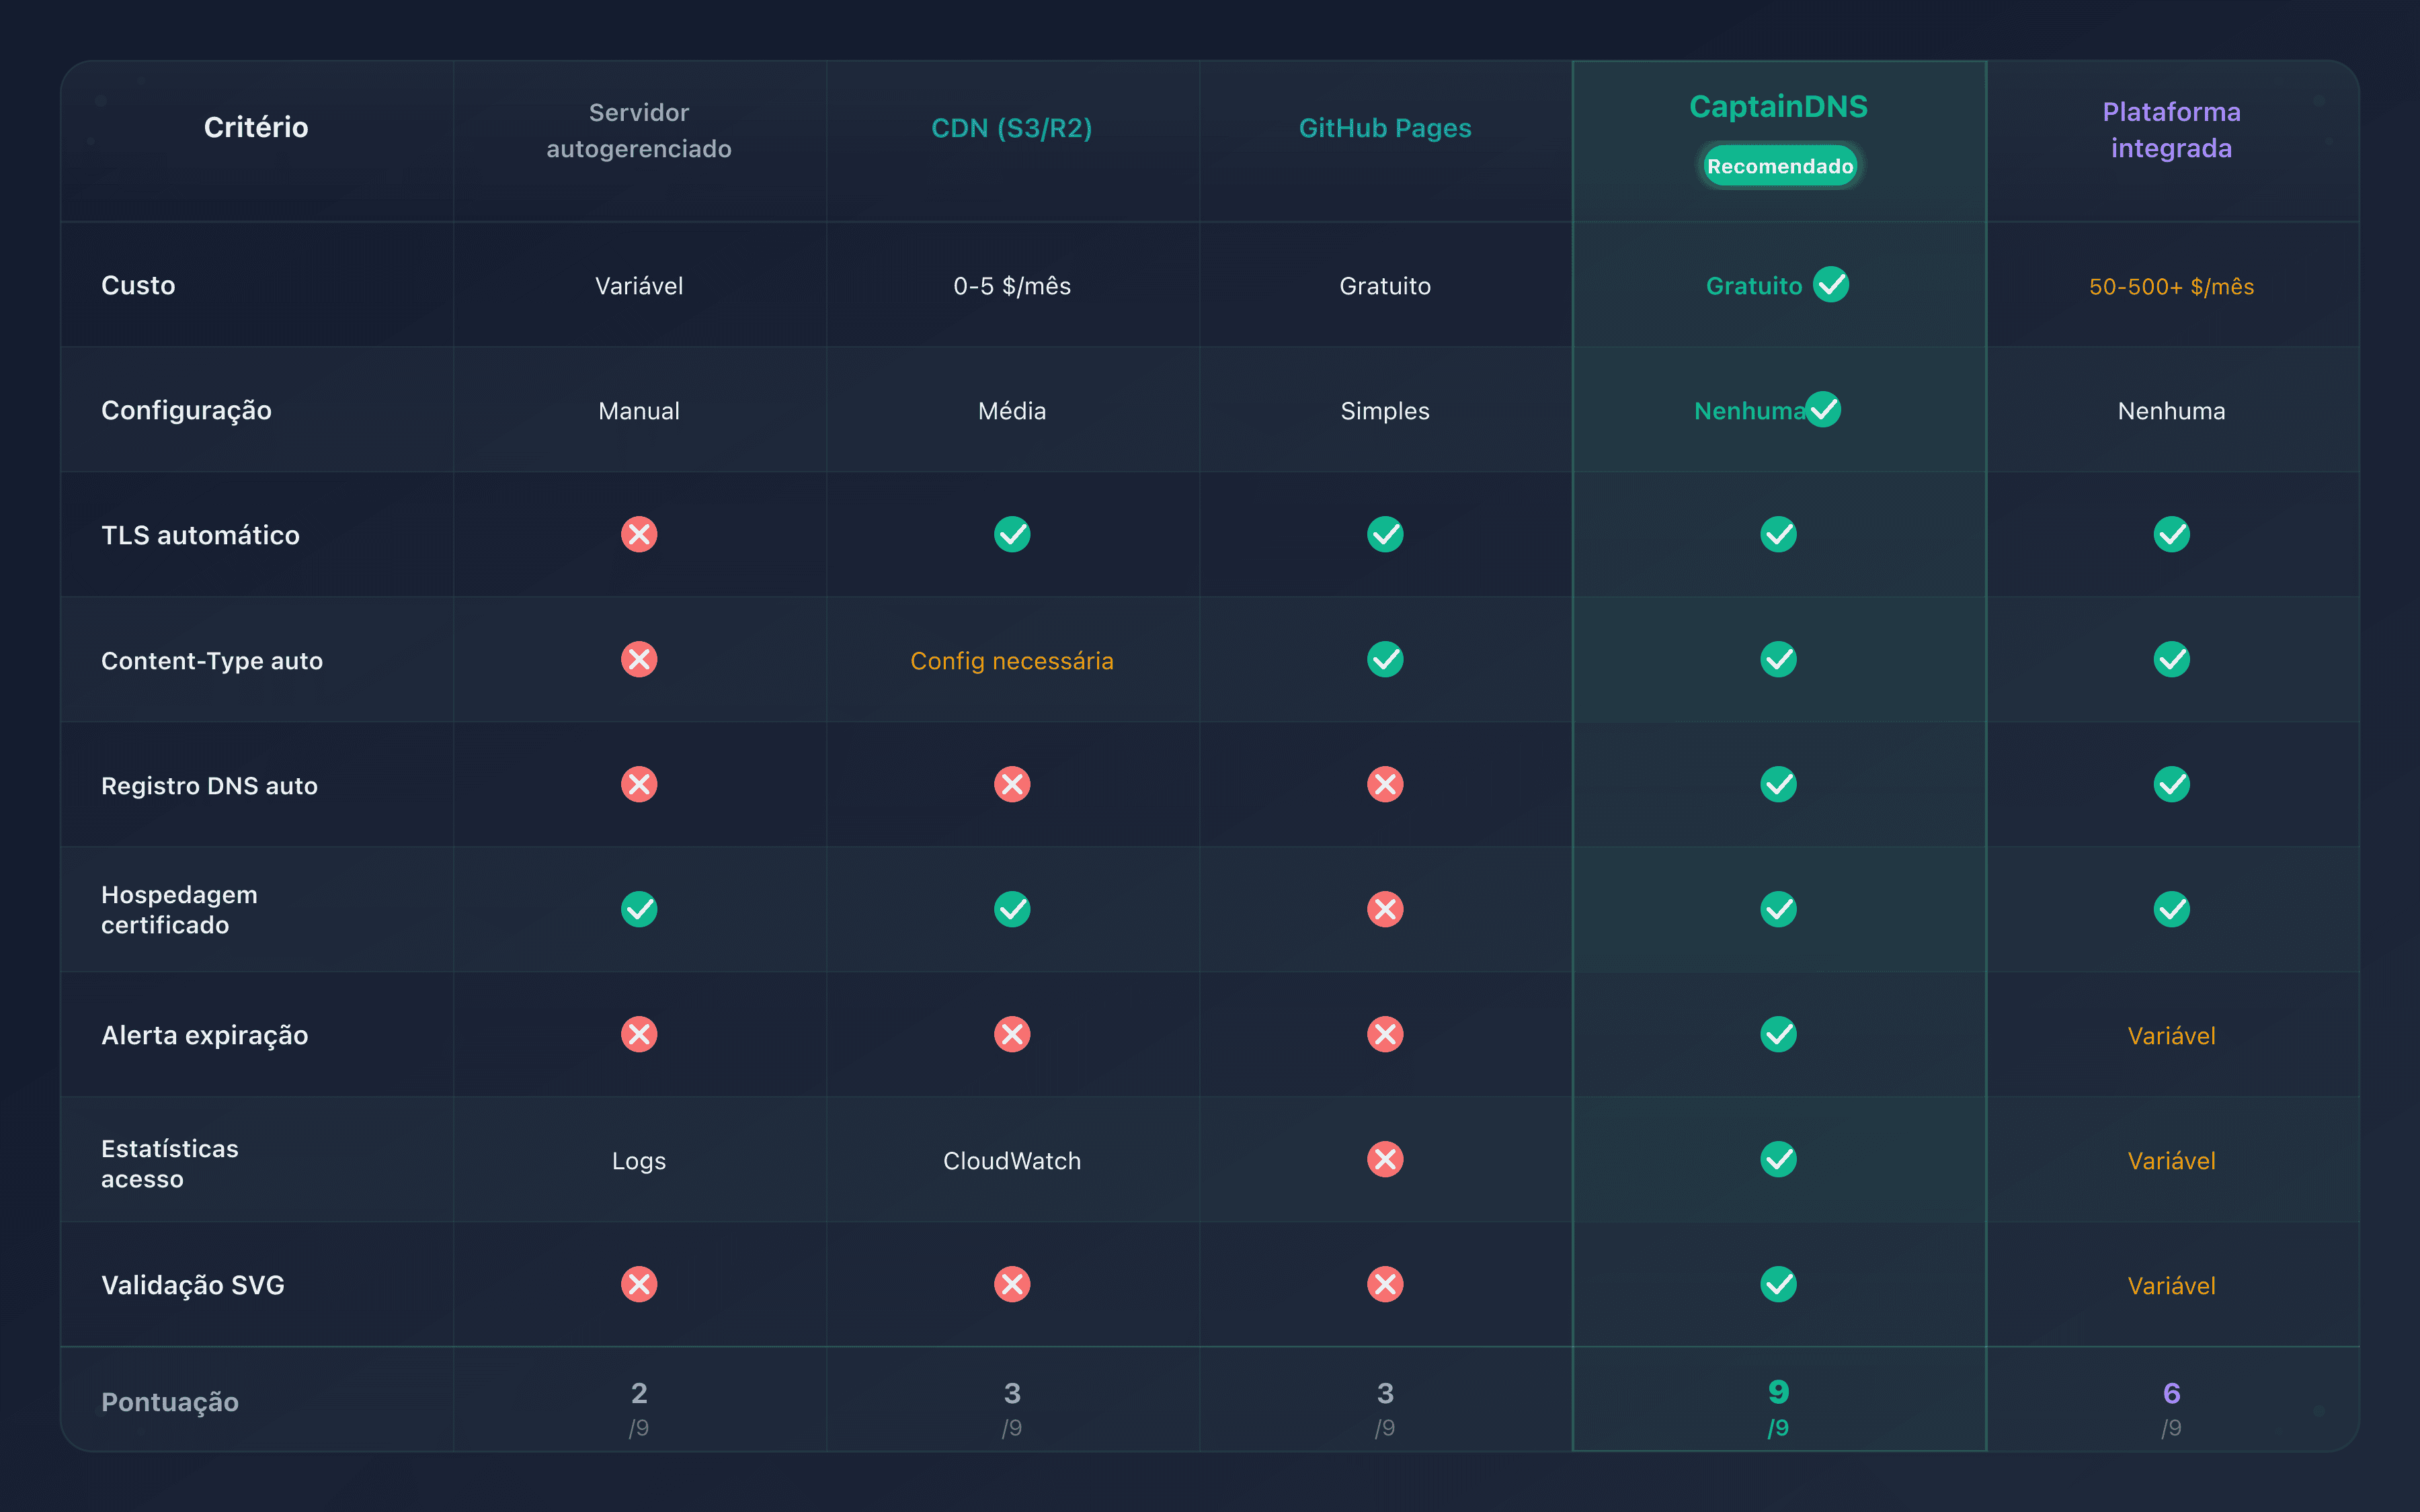Click the red X for Registro DNS auto under GitHub Pages
The image size is (2420, 1512).
point(1385,784)
